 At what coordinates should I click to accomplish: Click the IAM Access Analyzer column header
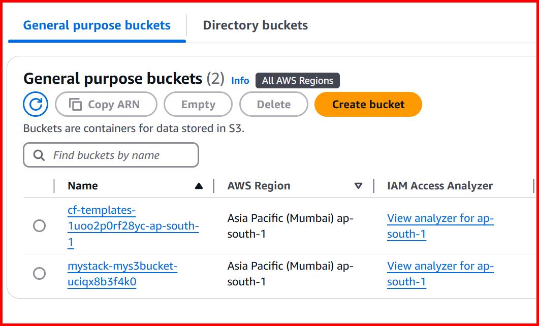[x=440, y=186]
